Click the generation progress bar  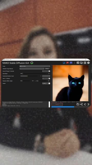click(x=71, y=107)
